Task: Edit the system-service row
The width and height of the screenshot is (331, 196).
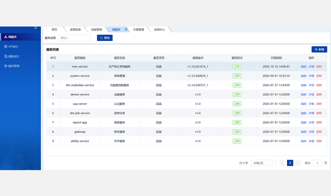Action: (303, 76)
